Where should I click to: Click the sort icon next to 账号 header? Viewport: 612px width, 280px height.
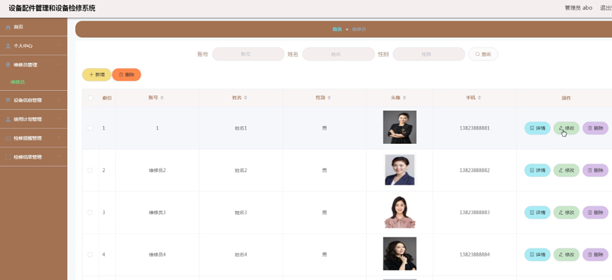coord(162,98)
